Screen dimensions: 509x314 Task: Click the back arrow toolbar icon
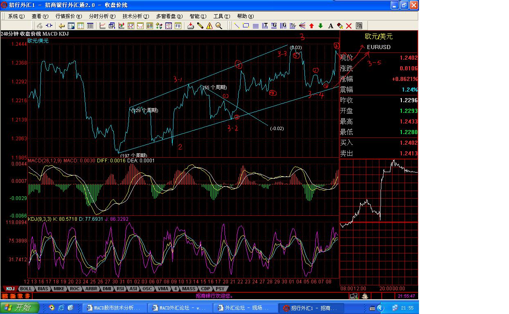coord(61,26)
